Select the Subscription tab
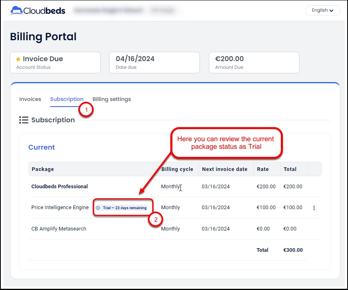Image resolution: width=348 pixels, height=290 pixels. click(x=67, y=99)
